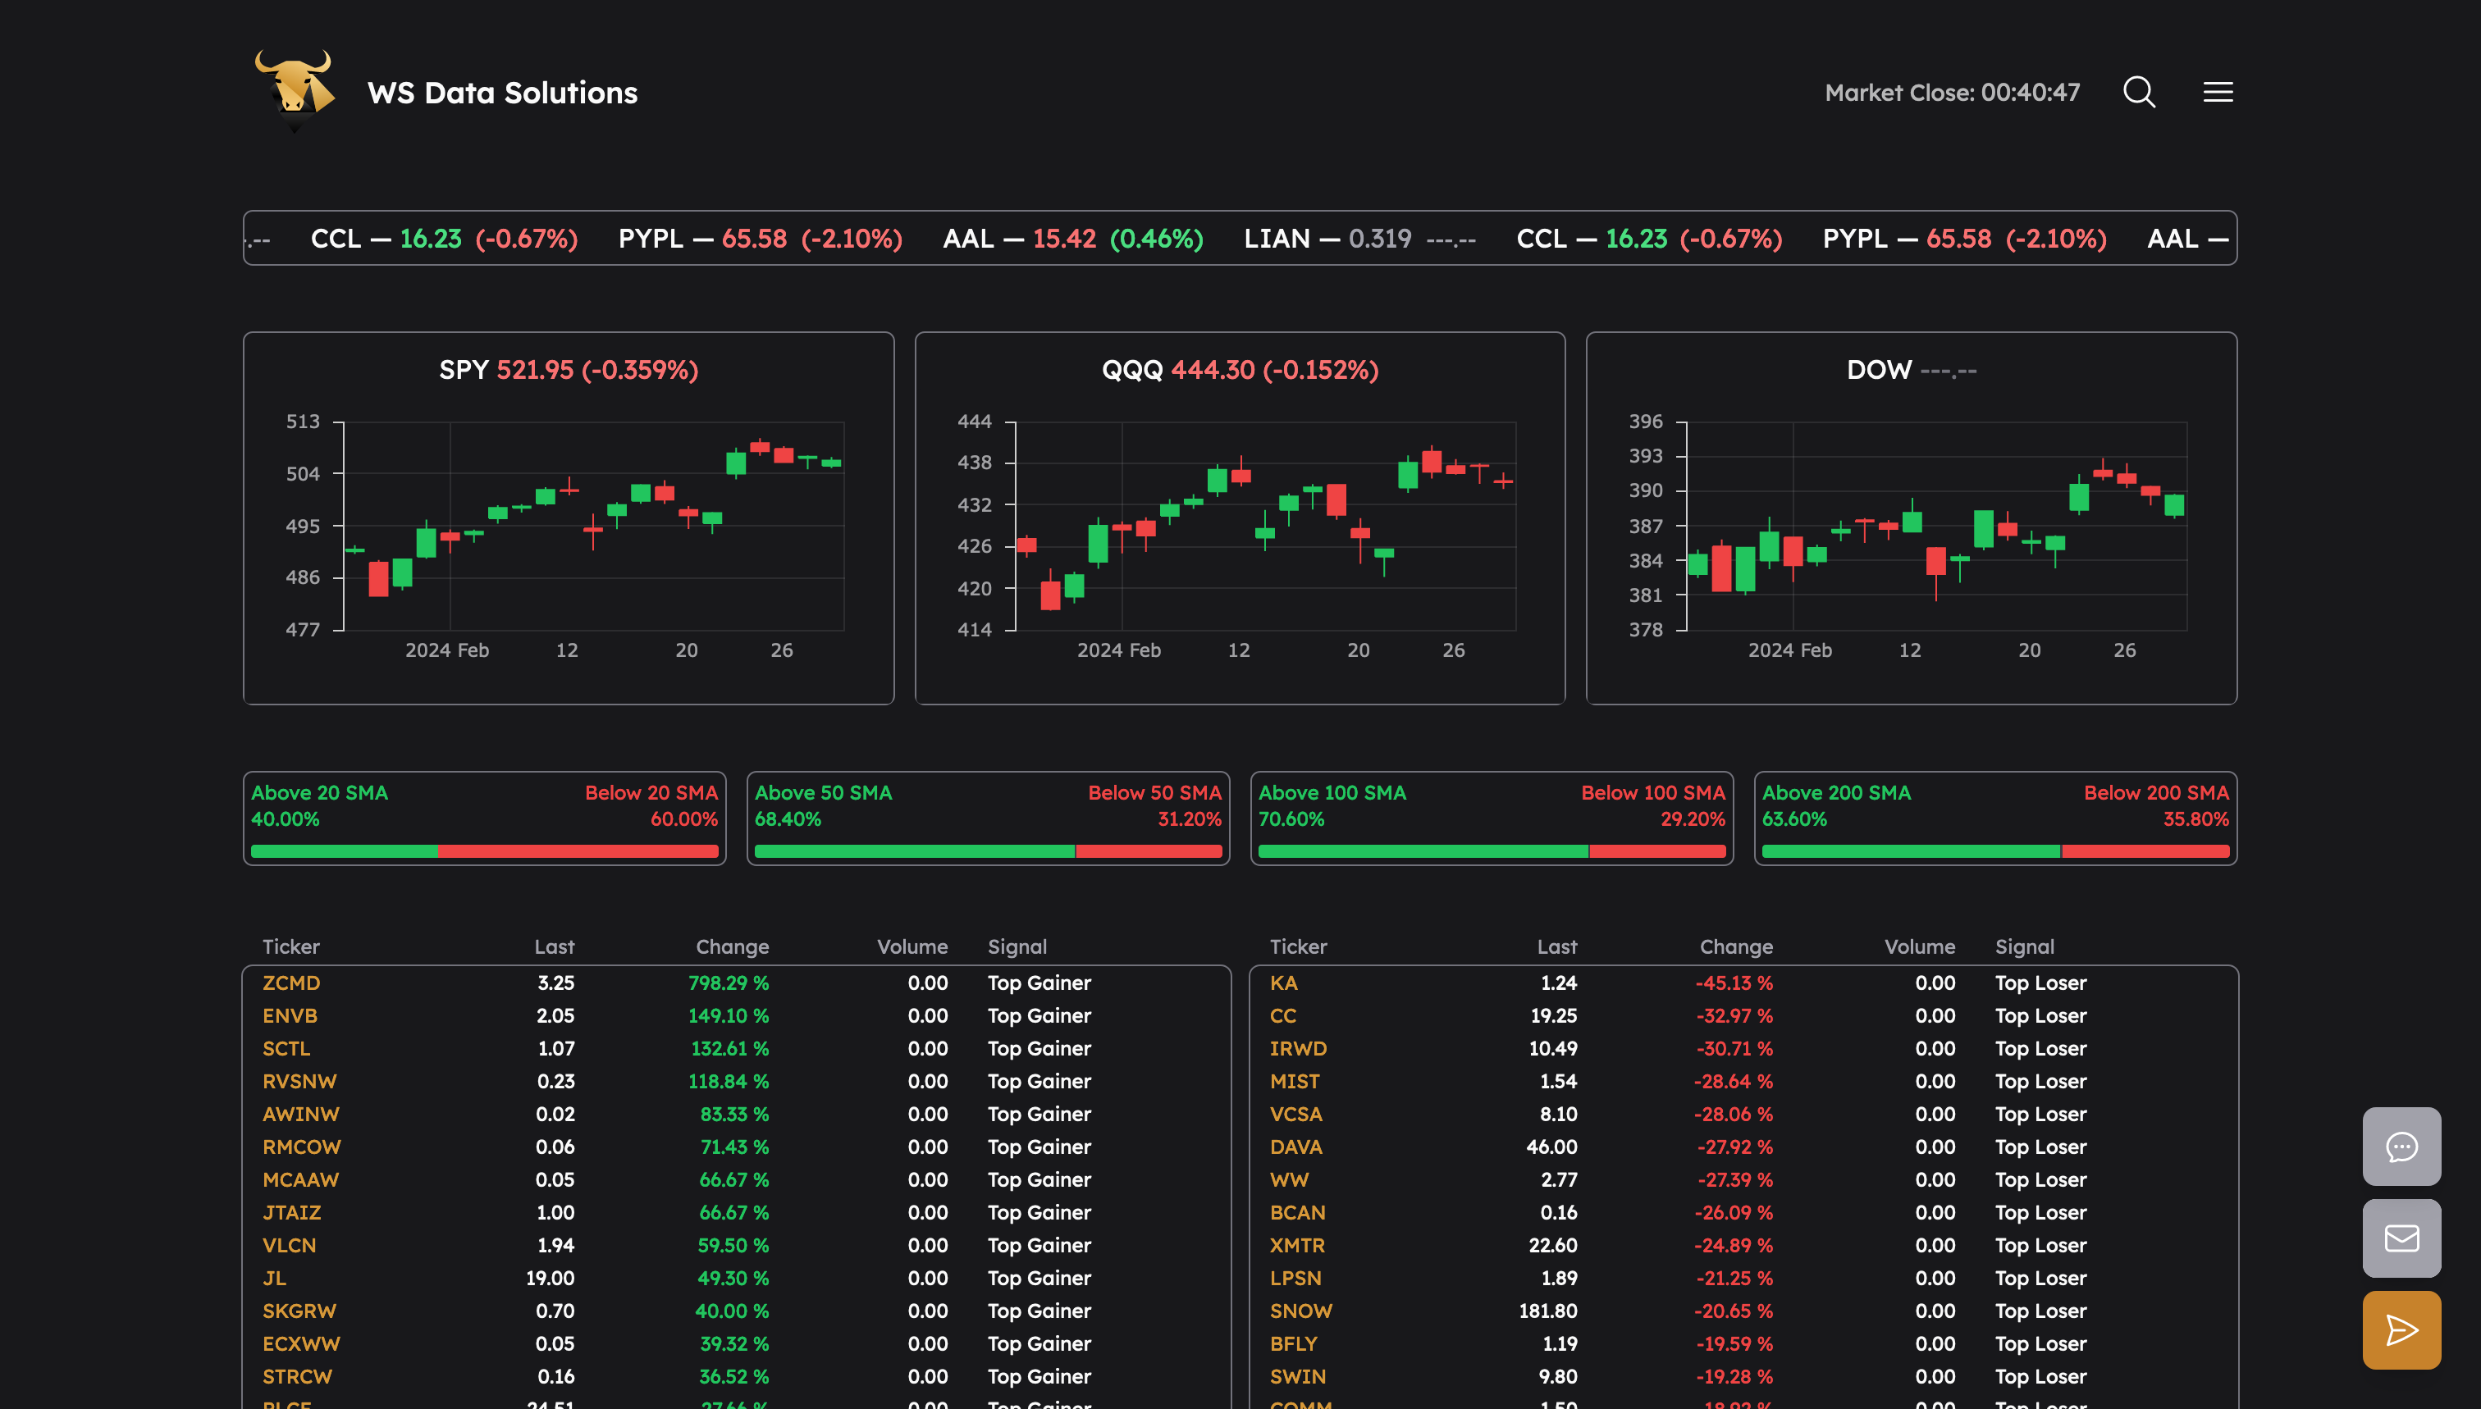Click ZCMD's 798.29 % change value
This screenshot has width=2481, height=1409.
coord(728,983)
